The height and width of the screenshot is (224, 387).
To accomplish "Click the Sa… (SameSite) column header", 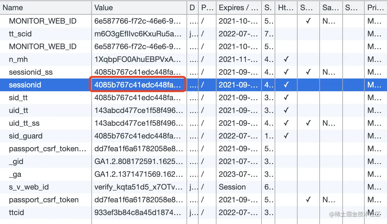I will [330, 8].
